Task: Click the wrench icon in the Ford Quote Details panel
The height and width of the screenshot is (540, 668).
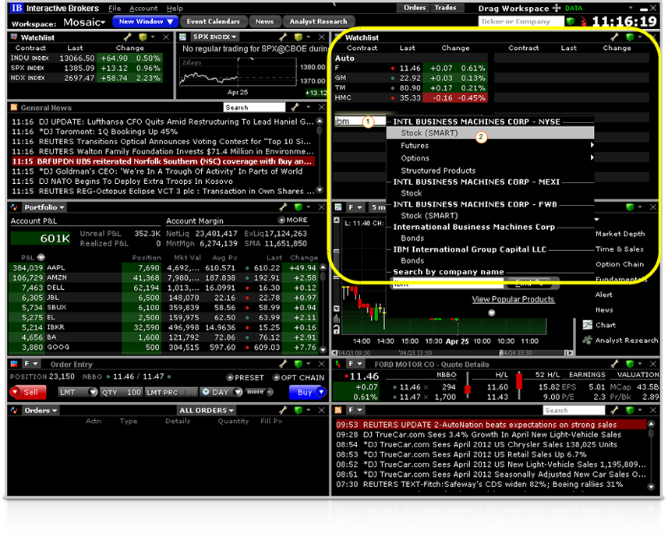Action: pyautogui.click(x=616, y=364)
